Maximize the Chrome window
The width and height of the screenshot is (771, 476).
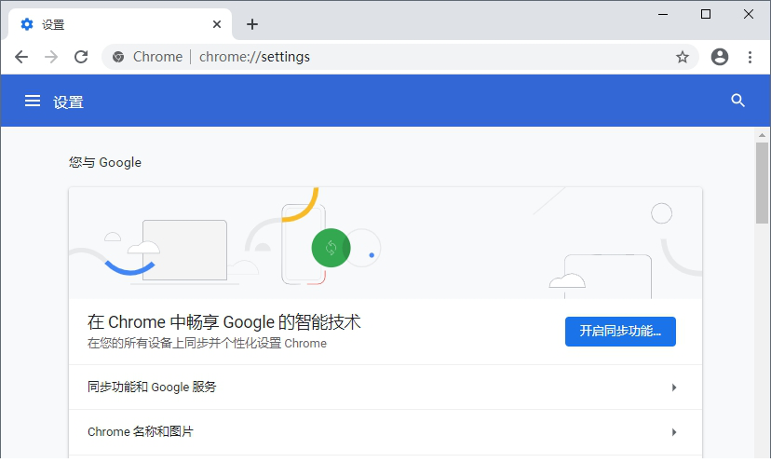click(706, 14)
